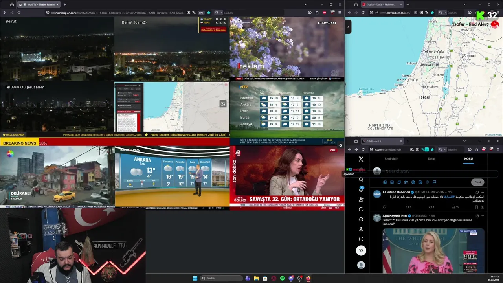Open more options on Al Jadeed post
The width and height of the screenshot is (503, 283).
point(482,192)
